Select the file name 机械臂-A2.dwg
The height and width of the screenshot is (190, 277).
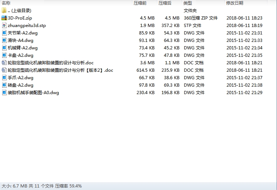pos(23,48)
